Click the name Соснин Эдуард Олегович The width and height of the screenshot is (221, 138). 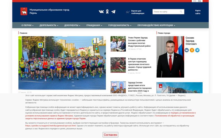click(191, 41)
